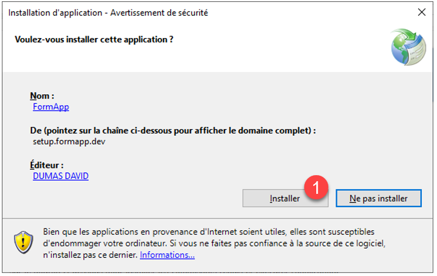The height and width of the screenshot is (276, 437).
Task: Click the Installation d'application title text
Action: 55,13
